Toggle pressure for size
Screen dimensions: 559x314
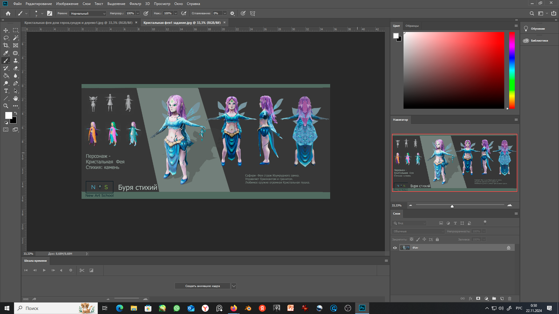[243, 13]
